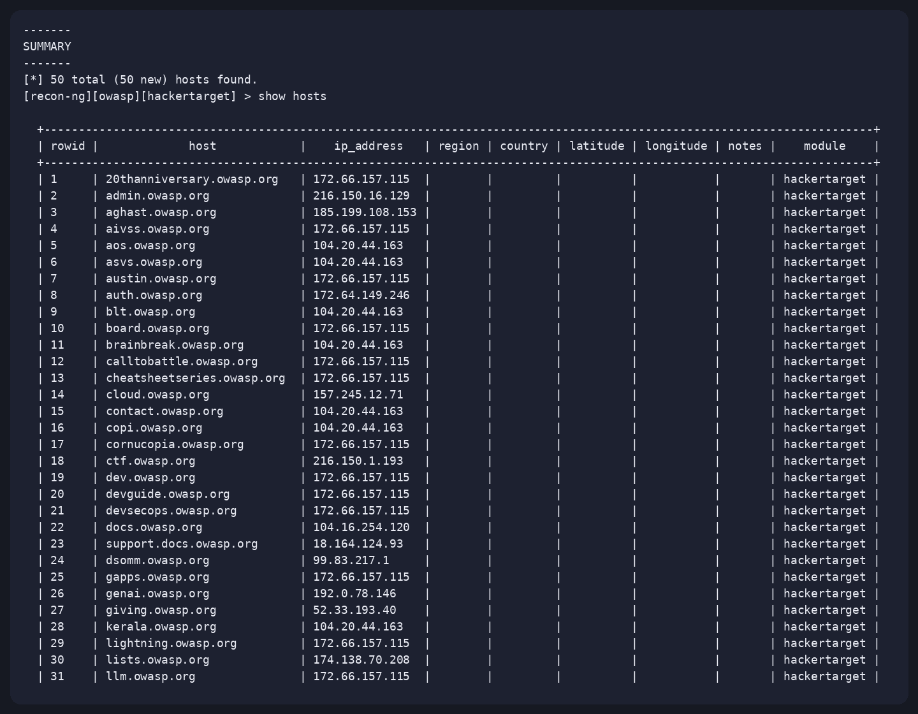
Task: Select IP address 185.199.108.153
Action: tap(365, 212)
